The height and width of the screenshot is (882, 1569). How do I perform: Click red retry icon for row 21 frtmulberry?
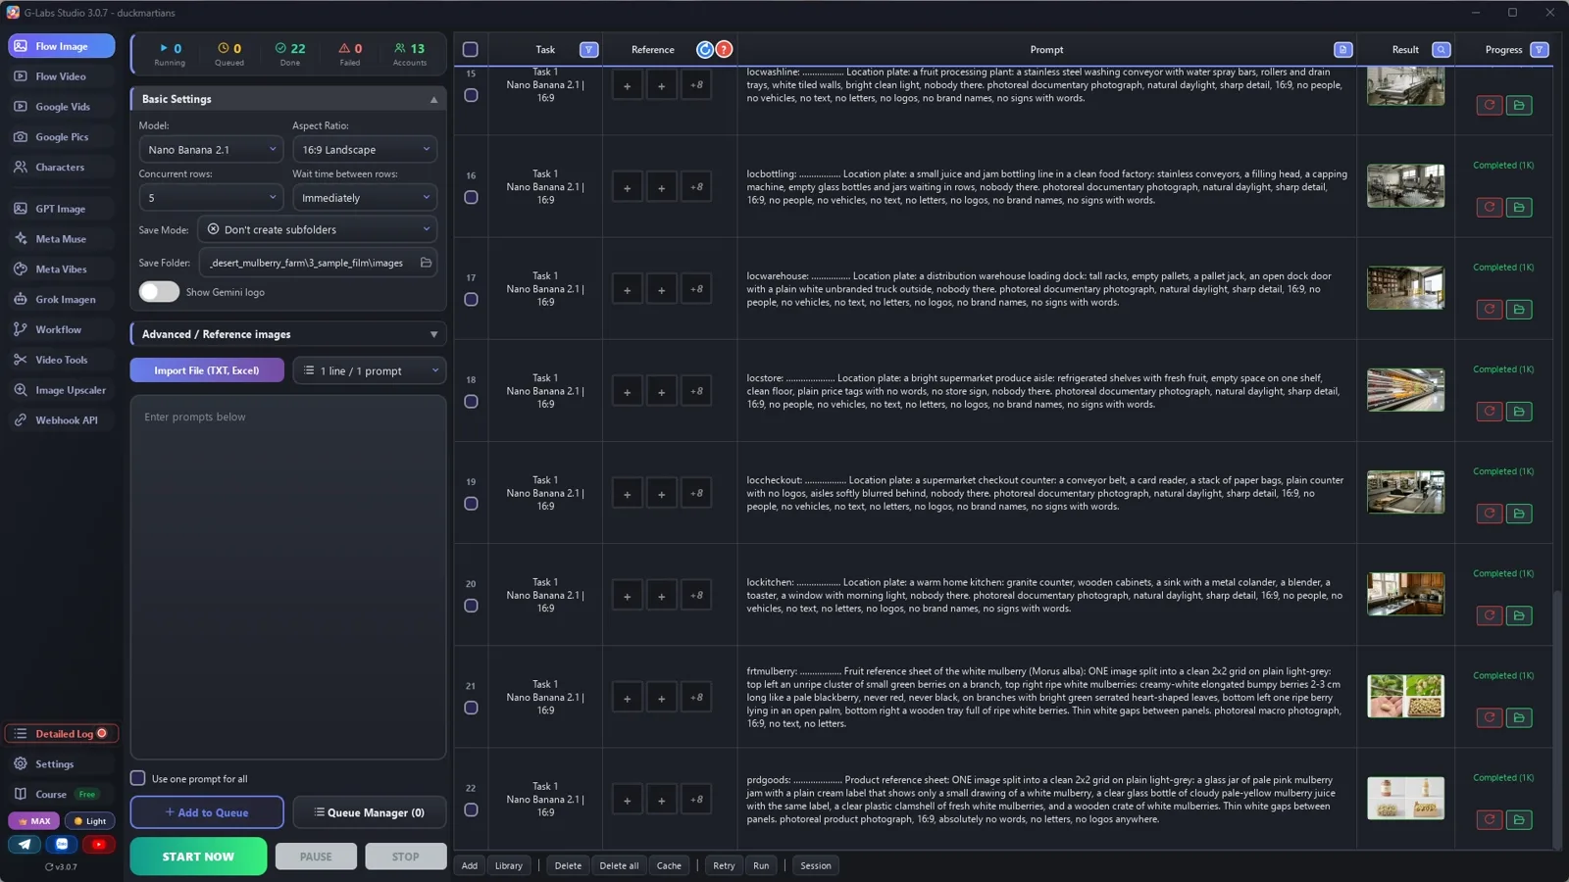[x=1489, y=717]
